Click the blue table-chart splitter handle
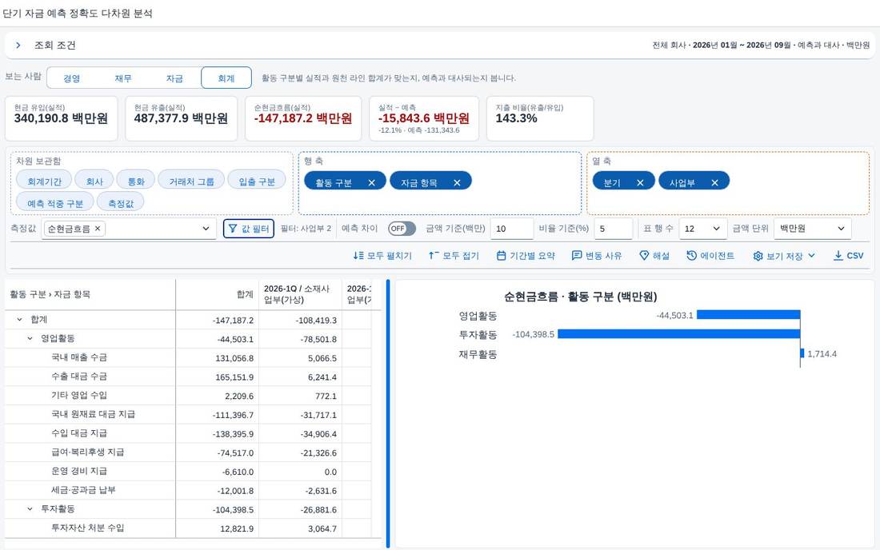This screenshot has width=880, height=550. [388, 414]
